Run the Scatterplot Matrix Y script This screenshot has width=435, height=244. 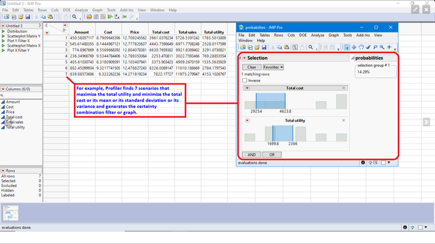click(x=24, y=36)
